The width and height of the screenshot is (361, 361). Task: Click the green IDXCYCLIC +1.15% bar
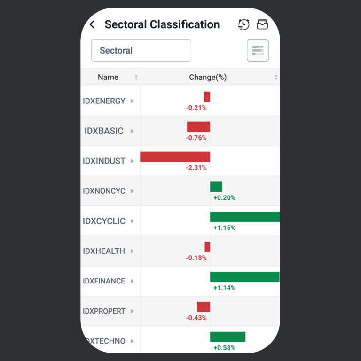[244, 217]
